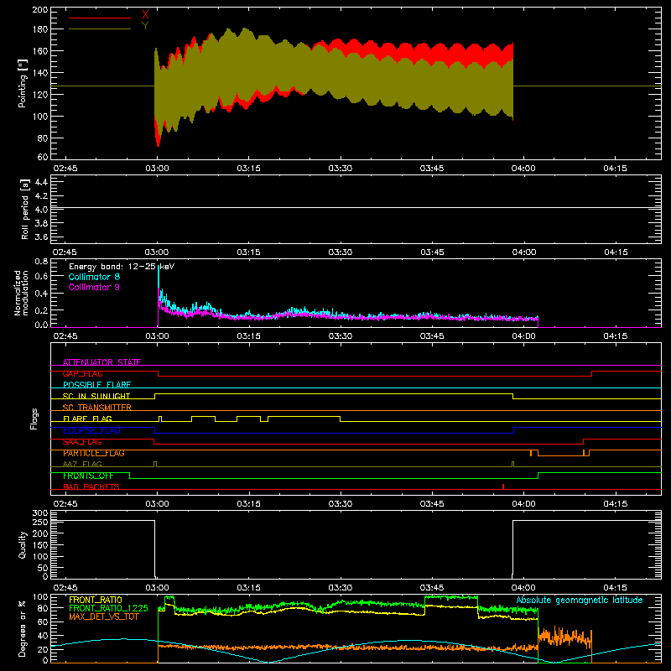This screenshot has height=671, width=671.
Task: Select the AAZ_FLAG label
Action: click(82, 464)
